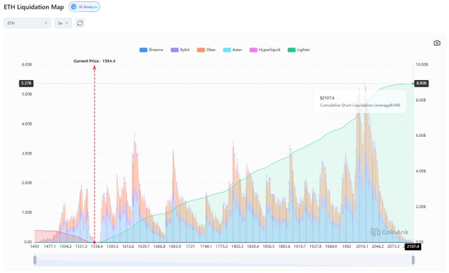The image size is (449, 273).
Task: Grab the left handle of range slider
Action: [x=35, y=260]
